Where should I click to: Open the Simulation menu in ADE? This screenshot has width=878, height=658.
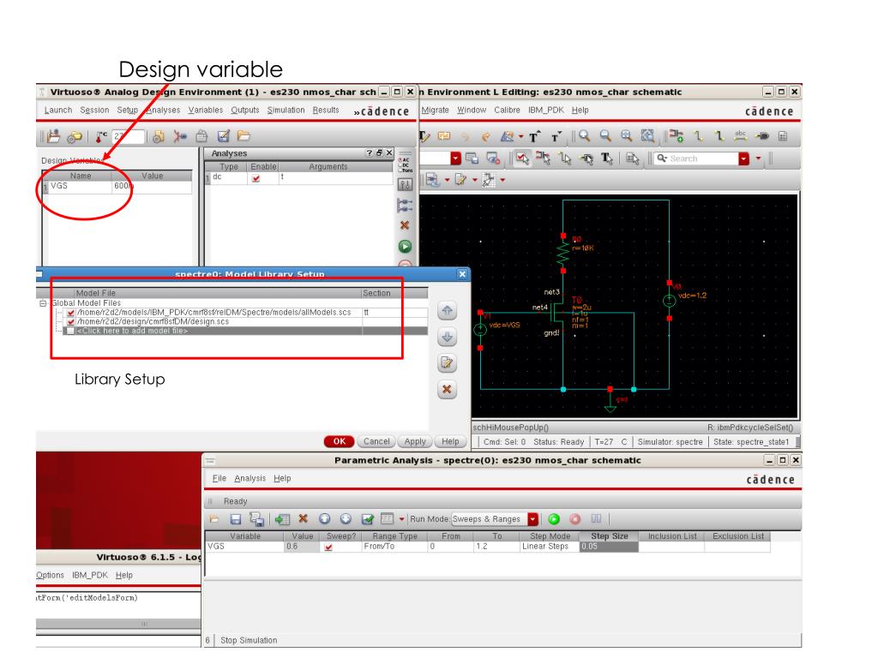(x=286, y=111)
